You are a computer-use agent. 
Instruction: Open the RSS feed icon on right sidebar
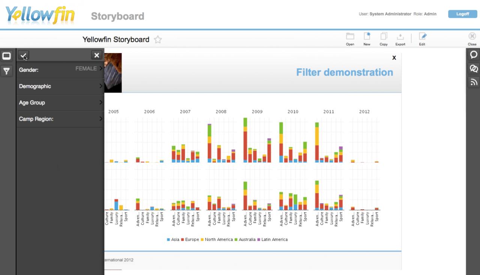(x=474, y=82)
